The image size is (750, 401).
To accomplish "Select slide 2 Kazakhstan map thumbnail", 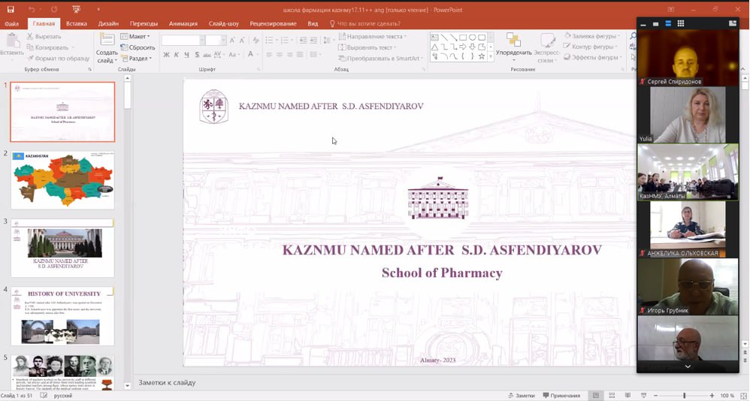I will point(62,180).
